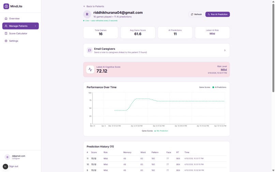Viewport: 275px width, 172px height.
Task: Go back to Patients list
Action: tap(93, 6)
